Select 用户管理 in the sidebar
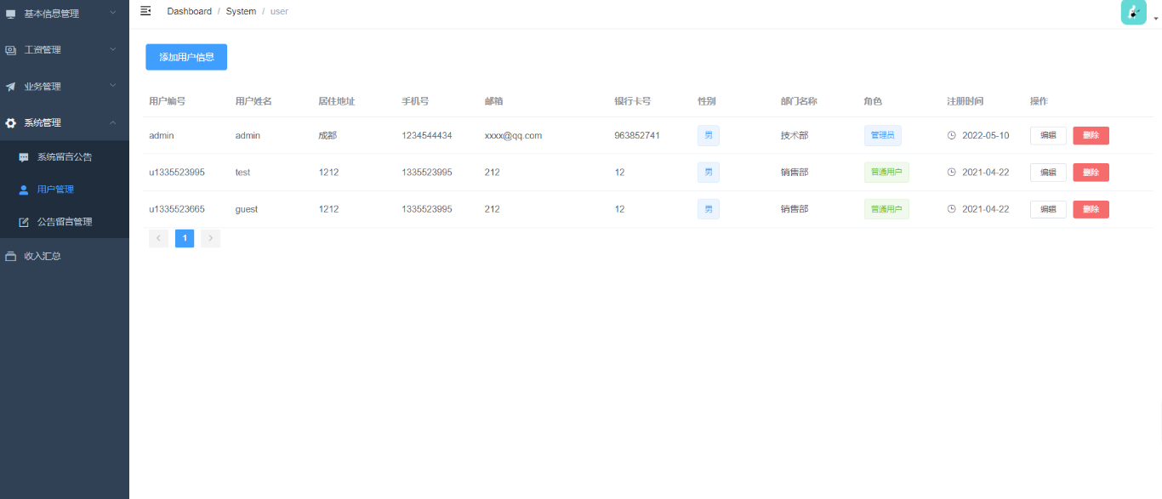Viewport: 1162px width, 499px height. 55,190
